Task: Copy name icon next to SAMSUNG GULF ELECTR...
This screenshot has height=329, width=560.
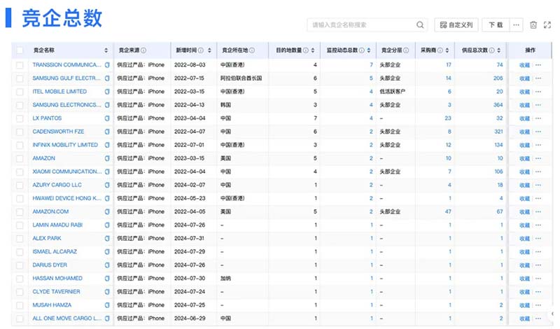Action: 107,78
